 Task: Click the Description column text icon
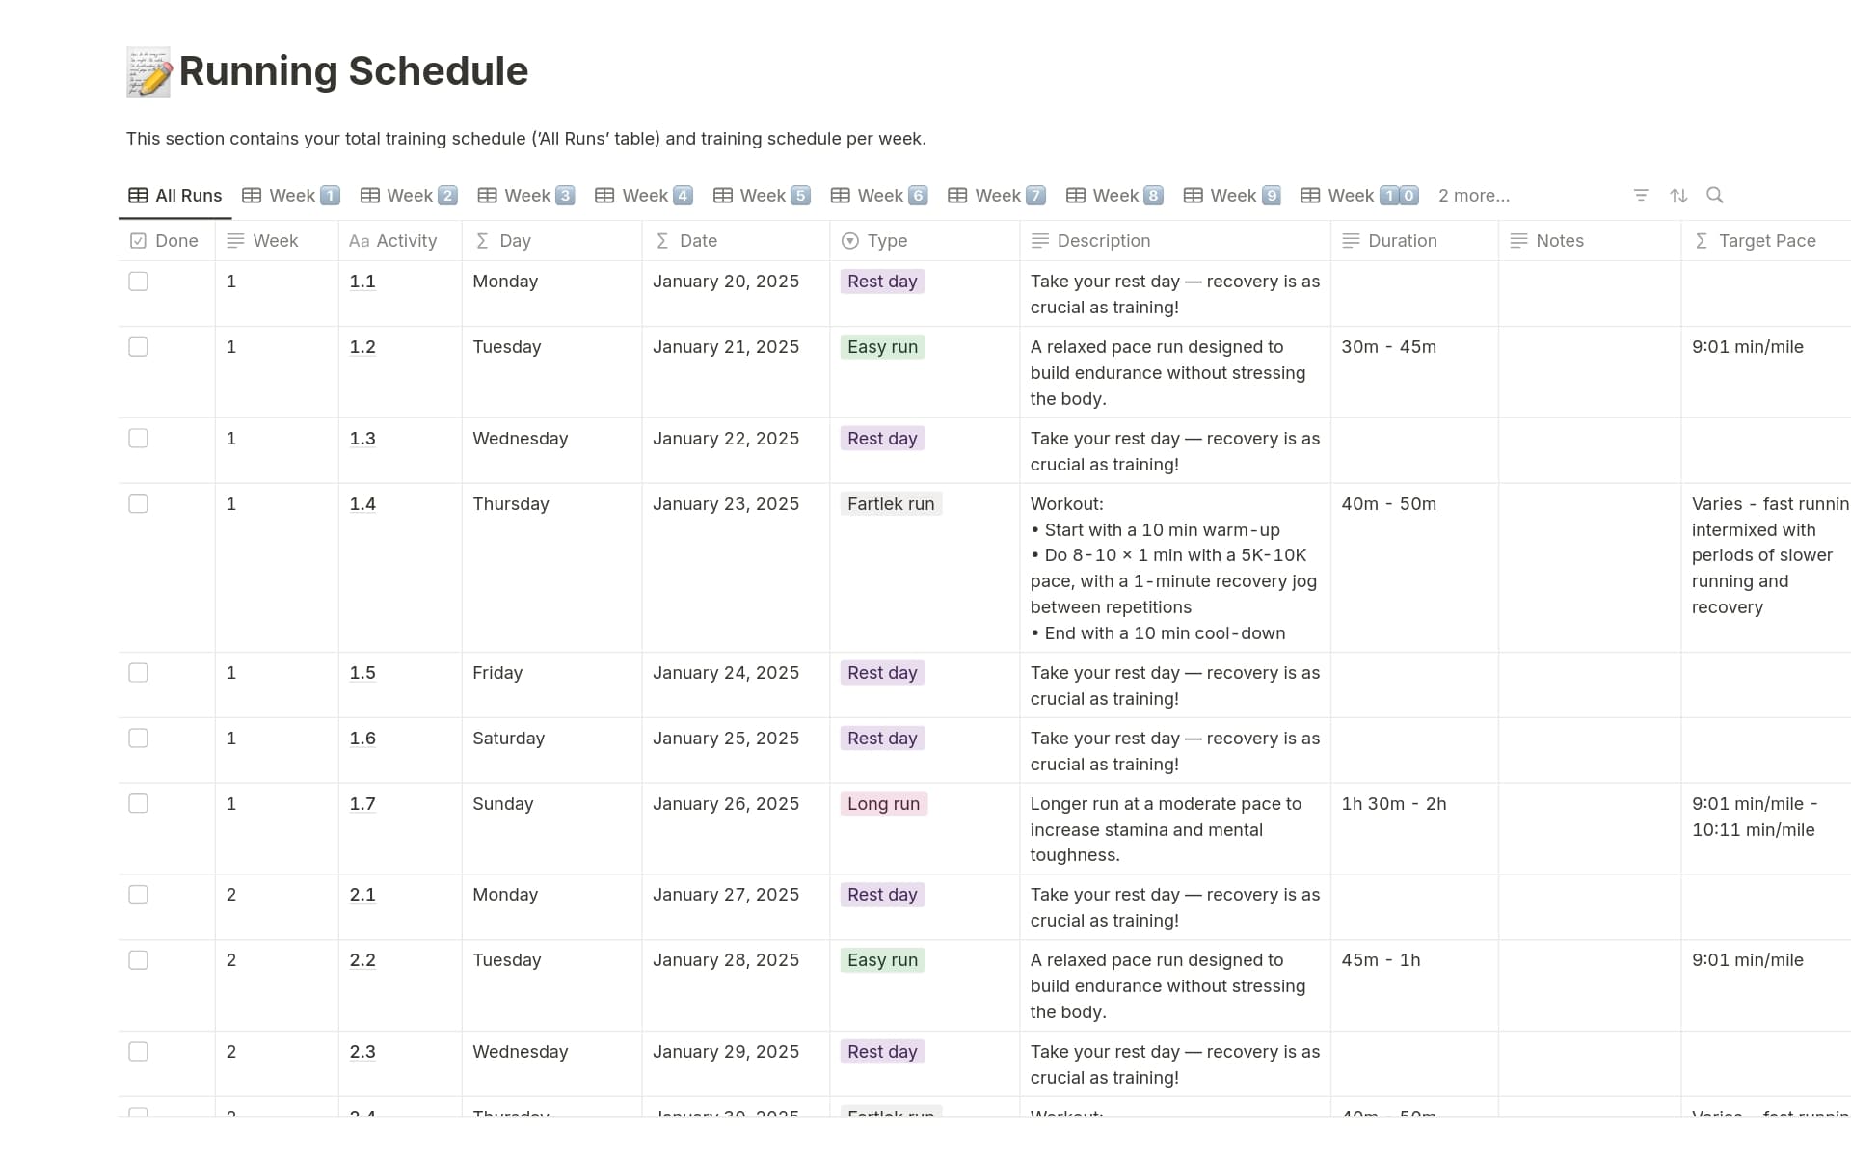(1040, 241)
